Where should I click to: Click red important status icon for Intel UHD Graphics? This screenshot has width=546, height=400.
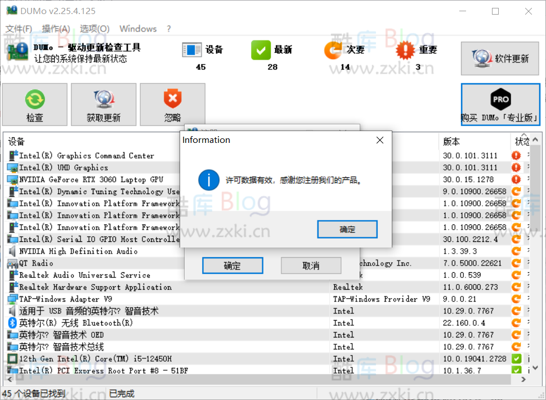tap(516, 168)
